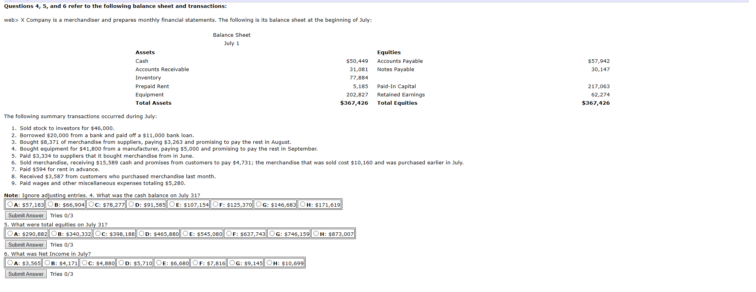Viewport: 756px width, 292px height.
Task: Submit the answer for question 4
Action: 26,215
